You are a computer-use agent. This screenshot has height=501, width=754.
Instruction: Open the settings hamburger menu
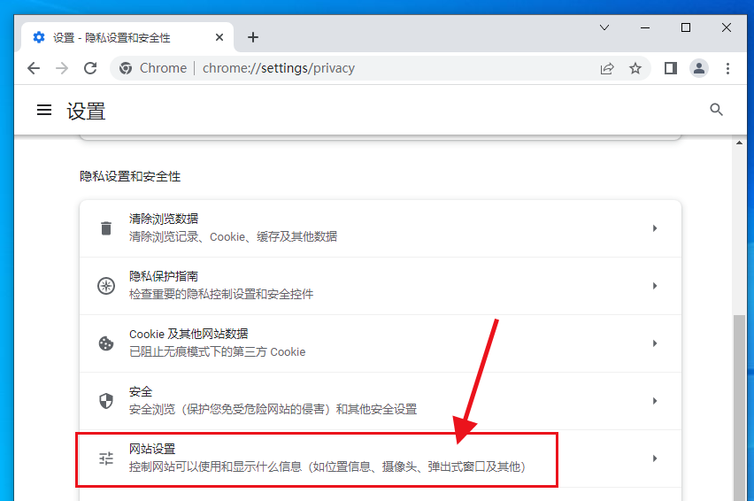point(44,110)
